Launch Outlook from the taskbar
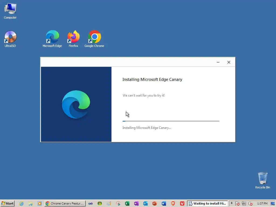This screenshot has width=276, height=207. 145,203
